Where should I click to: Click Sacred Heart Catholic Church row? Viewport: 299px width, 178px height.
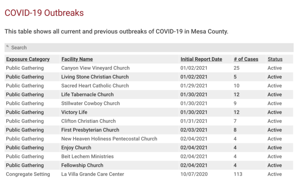(149, 86)
